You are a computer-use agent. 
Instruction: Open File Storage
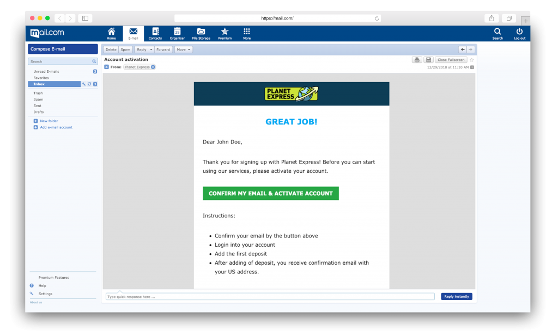click(x=201, y=34)
